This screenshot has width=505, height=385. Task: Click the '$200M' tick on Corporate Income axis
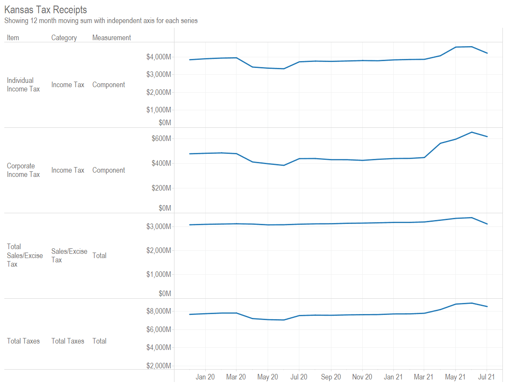[161, 188]
